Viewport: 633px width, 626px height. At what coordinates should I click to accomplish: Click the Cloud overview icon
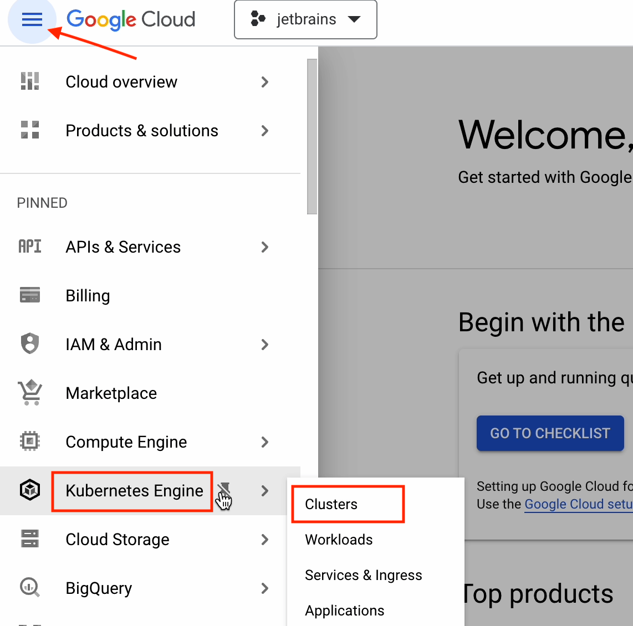click(30, 81)
